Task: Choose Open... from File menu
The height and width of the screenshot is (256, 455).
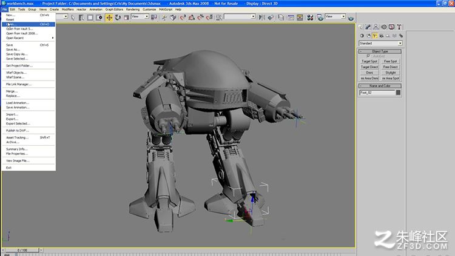Action: click(x=29, y=24)
